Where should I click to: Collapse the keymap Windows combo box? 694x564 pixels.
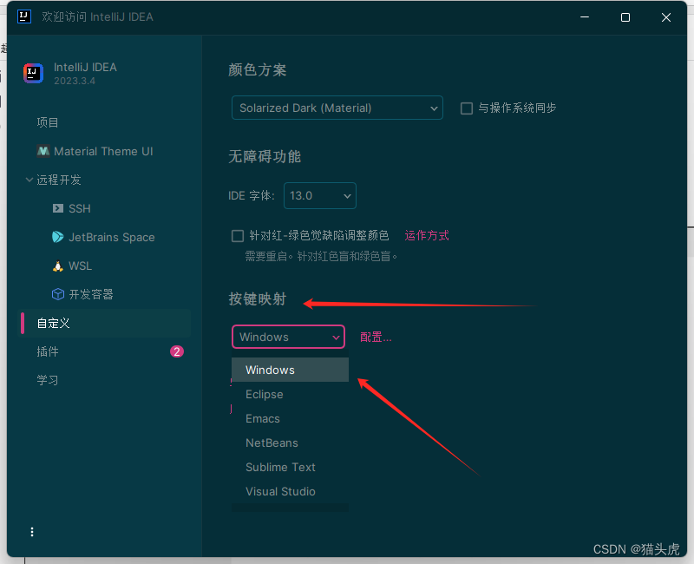pos(288,337)
